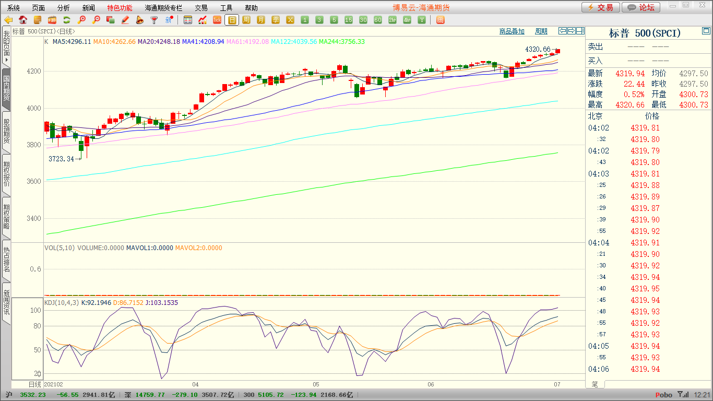Select the 2hr period icon
The image size is (713, 401).
coord(393,20)
